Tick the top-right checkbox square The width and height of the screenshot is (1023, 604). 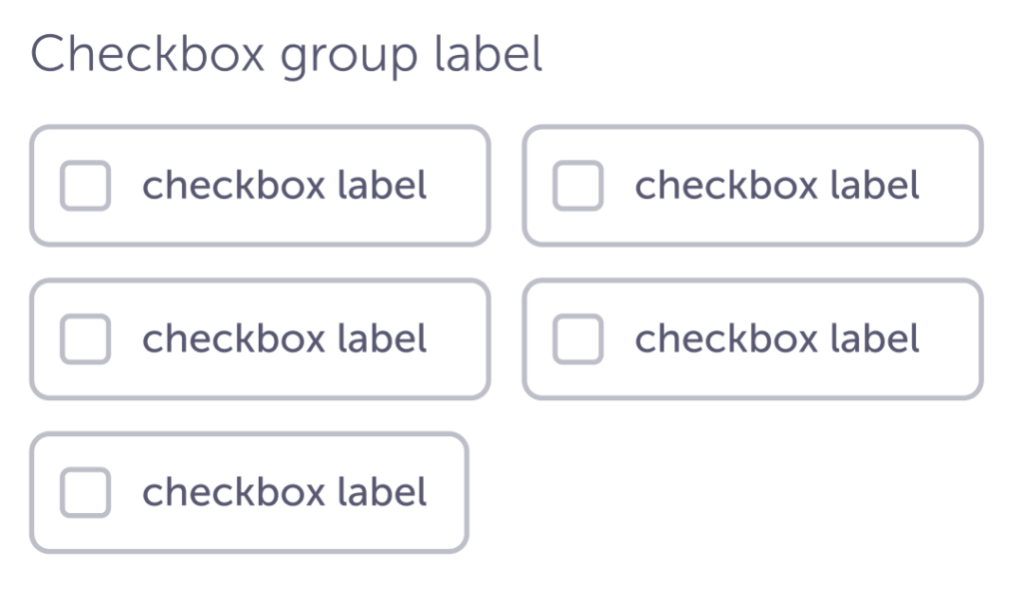pos(577,186)
